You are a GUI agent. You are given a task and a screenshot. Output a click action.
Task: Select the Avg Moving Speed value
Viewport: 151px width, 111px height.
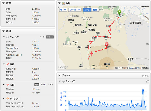point(37,55)
